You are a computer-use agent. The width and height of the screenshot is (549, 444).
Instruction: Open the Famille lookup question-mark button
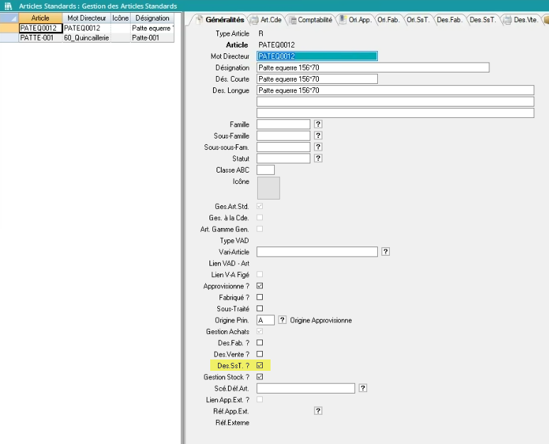[x=318, y=124]
